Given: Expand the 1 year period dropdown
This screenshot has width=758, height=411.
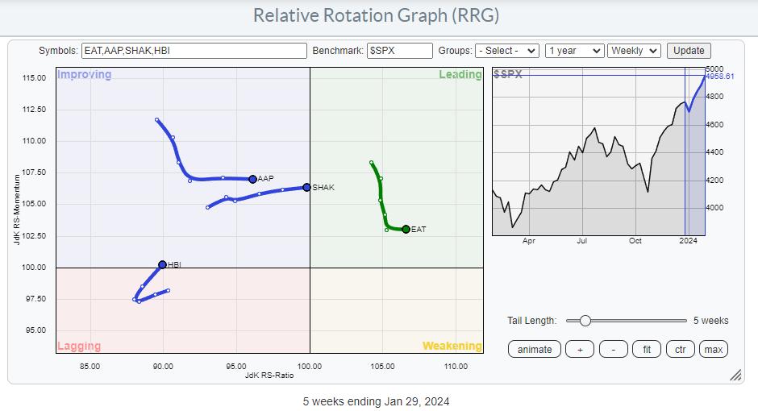Looking at the screenshot, I should click(574, 51).
